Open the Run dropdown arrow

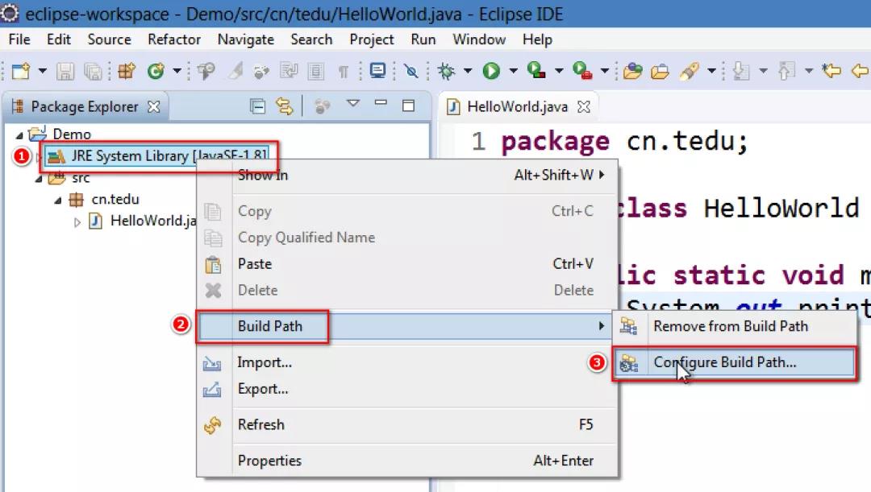pos(513,71)
